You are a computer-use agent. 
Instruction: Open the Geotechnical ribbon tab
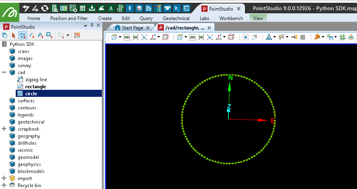[x=176, y=18]
